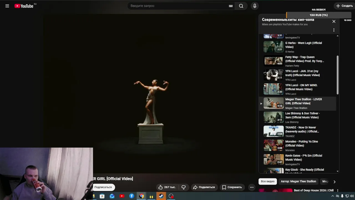The image size is (355, 200).
Task: Like the video with 267 тыс. likes
Action: 167,187
